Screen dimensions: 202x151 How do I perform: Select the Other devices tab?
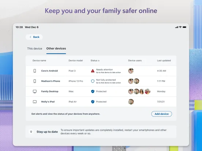(x=56, y=49)
